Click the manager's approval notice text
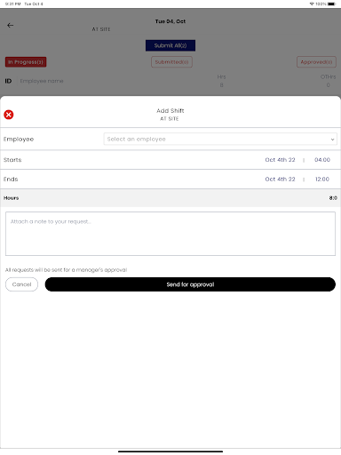Image resolution: width=341 pixels, height=455 pixels. point(66,270)
